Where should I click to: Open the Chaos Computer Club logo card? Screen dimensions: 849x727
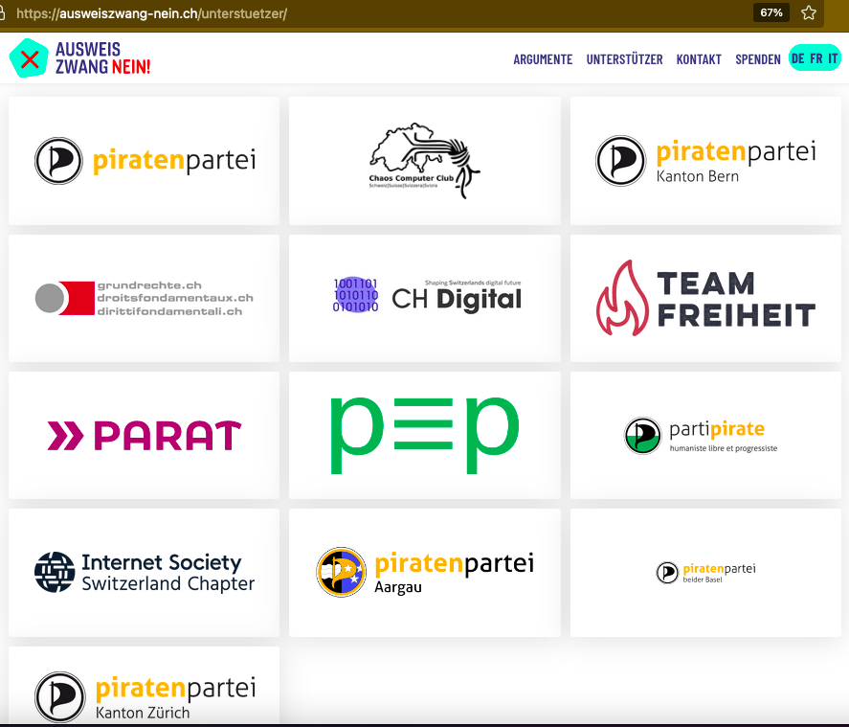point(425,161)
